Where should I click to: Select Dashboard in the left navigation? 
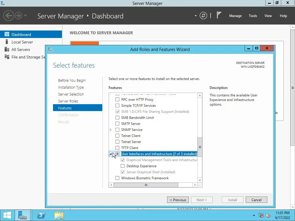point(31,35)
